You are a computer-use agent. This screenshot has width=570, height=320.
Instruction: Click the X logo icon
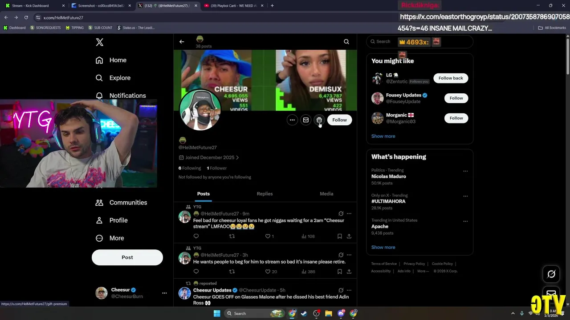click(100, 42)
